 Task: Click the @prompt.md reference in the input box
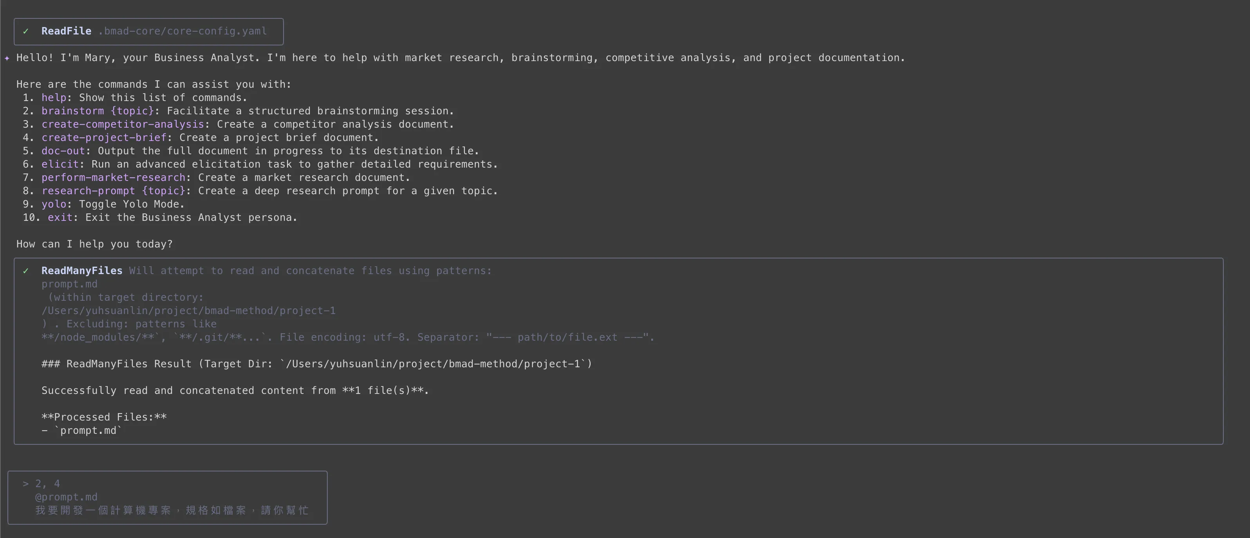66,497
